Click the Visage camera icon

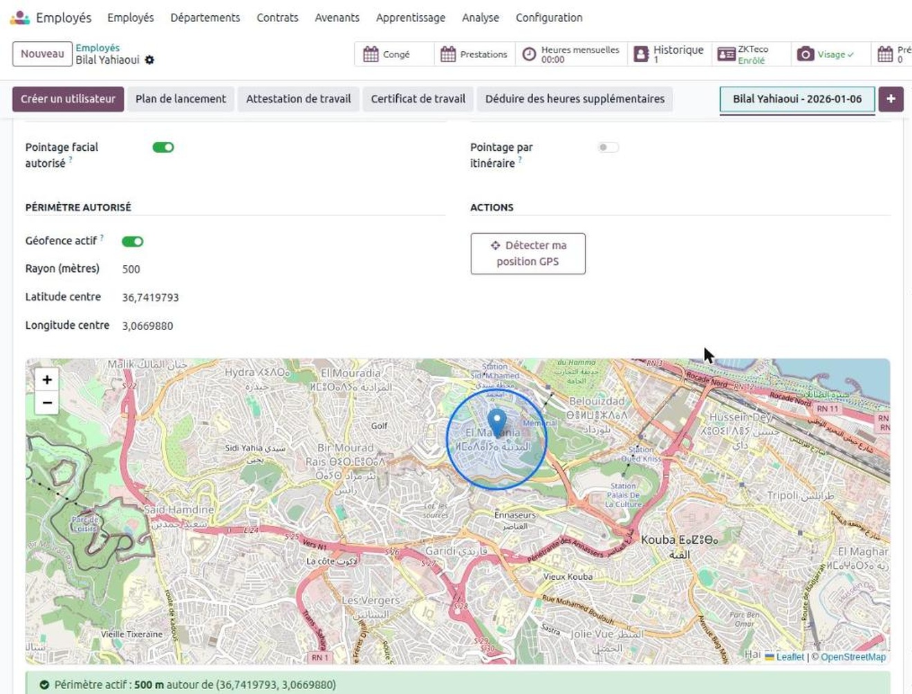[806, 54]
